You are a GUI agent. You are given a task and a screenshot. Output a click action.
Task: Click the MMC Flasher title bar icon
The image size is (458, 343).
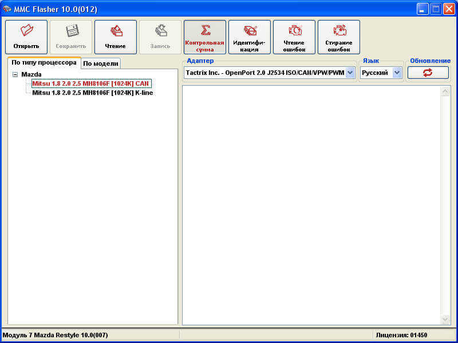coord(7,9)
